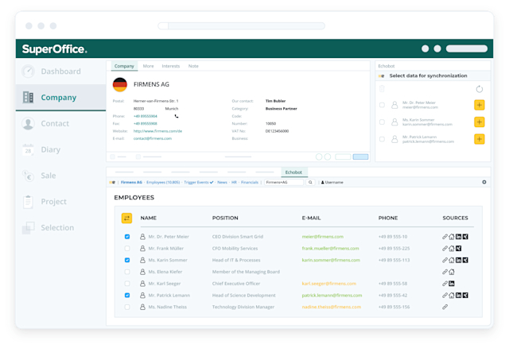
Task: Click Xing source icon for Frank Müller
Action: click(x=458, y=249)
